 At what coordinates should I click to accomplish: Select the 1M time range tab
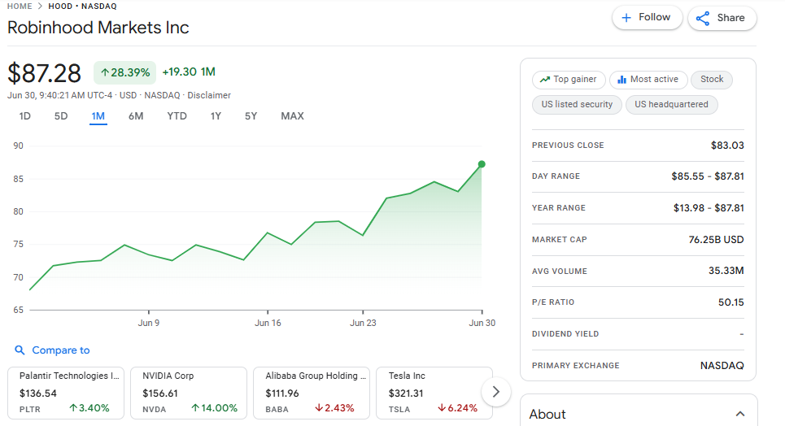click(x=98, y=116)
